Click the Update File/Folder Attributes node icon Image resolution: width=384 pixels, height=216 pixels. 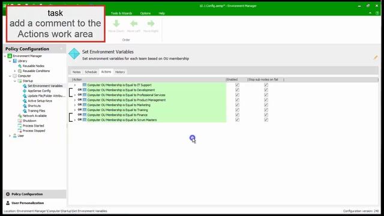tap(25, 96)
